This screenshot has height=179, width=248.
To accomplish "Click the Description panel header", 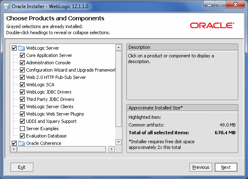I will [x=182, y=47].
